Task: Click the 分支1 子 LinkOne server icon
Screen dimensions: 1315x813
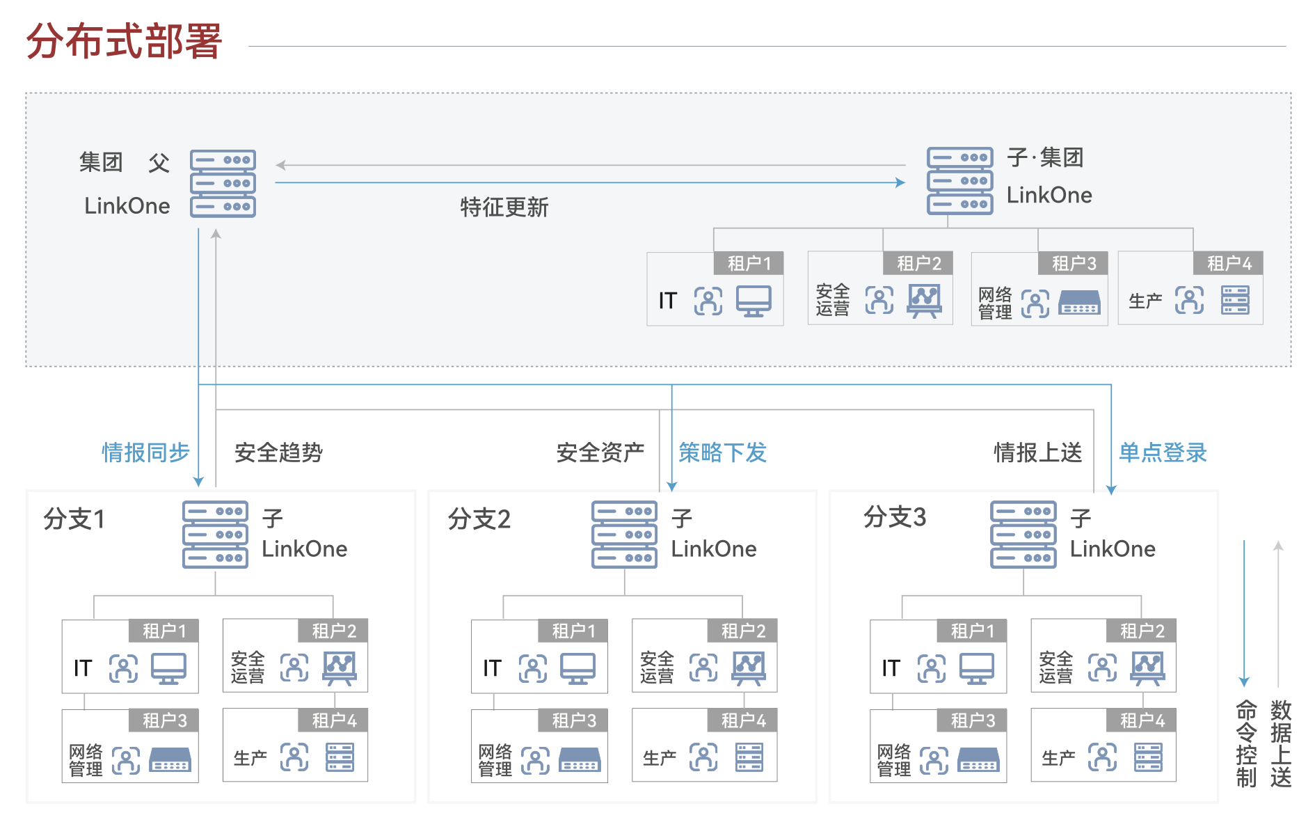Action: [x=215, y=535]
